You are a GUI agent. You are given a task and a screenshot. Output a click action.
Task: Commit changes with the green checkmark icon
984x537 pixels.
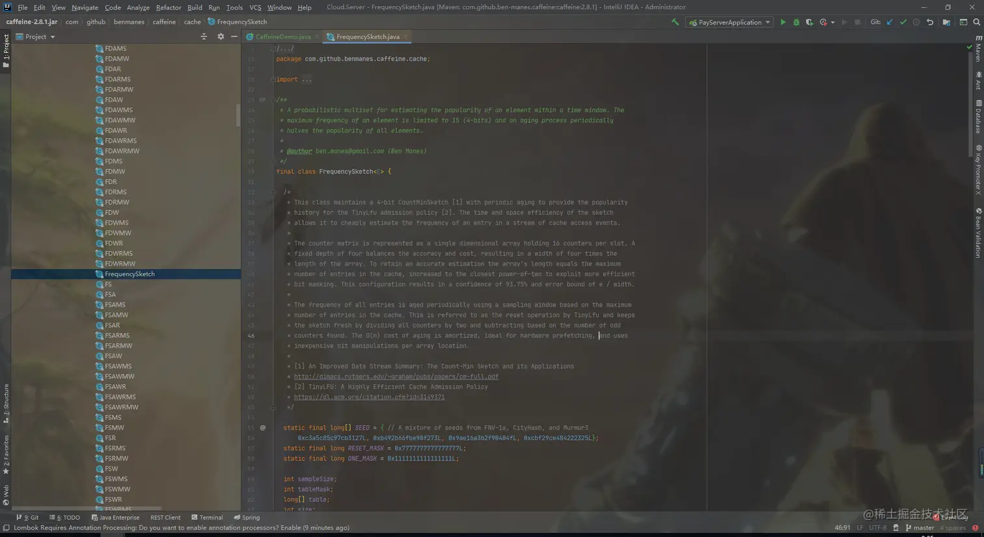[903, 22]
